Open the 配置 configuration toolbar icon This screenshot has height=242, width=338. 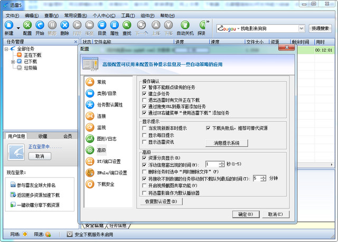pos(27,25)
